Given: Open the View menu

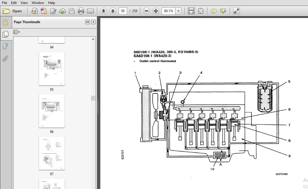Looking at the screenshot, I should click(24, 3).
